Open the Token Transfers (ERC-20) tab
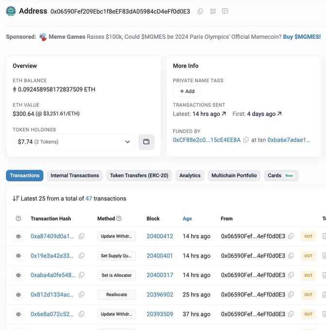 click(x=139, y=176)
